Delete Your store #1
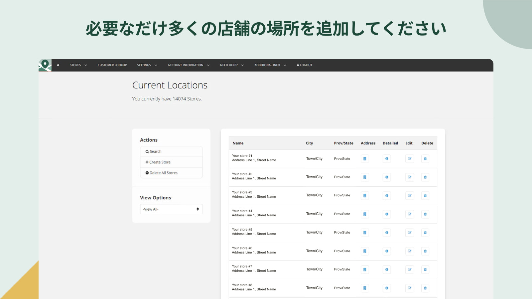 pos(425,159)
